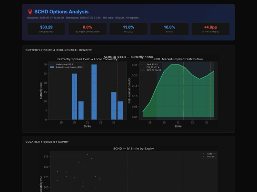Click the Butterfly Spread Cost chart title
The height and width of the screenshot is (192, 257).
[88, 59]
